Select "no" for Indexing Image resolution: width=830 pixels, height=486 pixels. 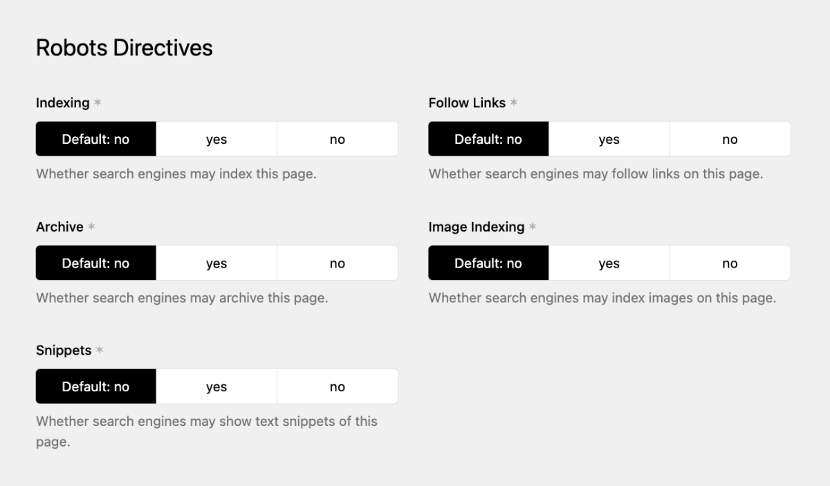point(337,138)
